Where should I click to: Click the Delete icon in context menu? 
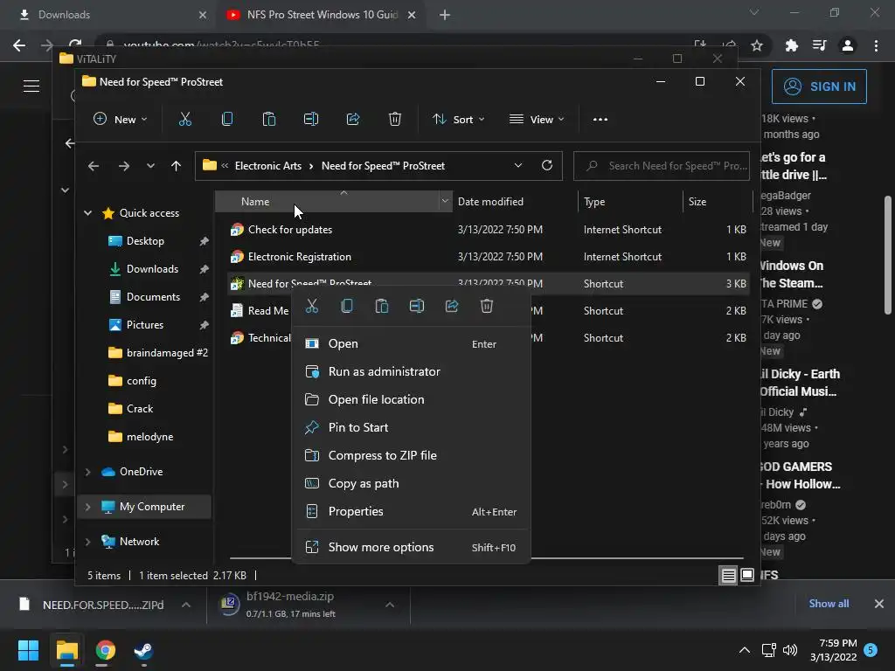pyautogui.click(x=487, y=307)
